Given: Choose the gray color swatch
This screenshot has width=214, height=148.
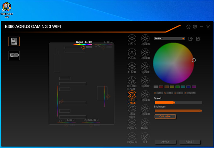Looking at the screenshot, I should (155, 87).
